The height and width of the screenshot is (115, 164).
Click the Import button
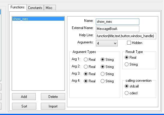tap(53, 106)
